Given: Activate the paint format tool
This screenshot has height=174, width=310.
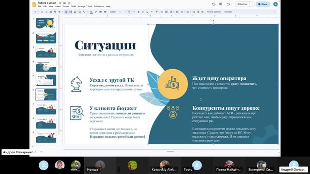Looking at the screenshot, I should click(55, 12).
